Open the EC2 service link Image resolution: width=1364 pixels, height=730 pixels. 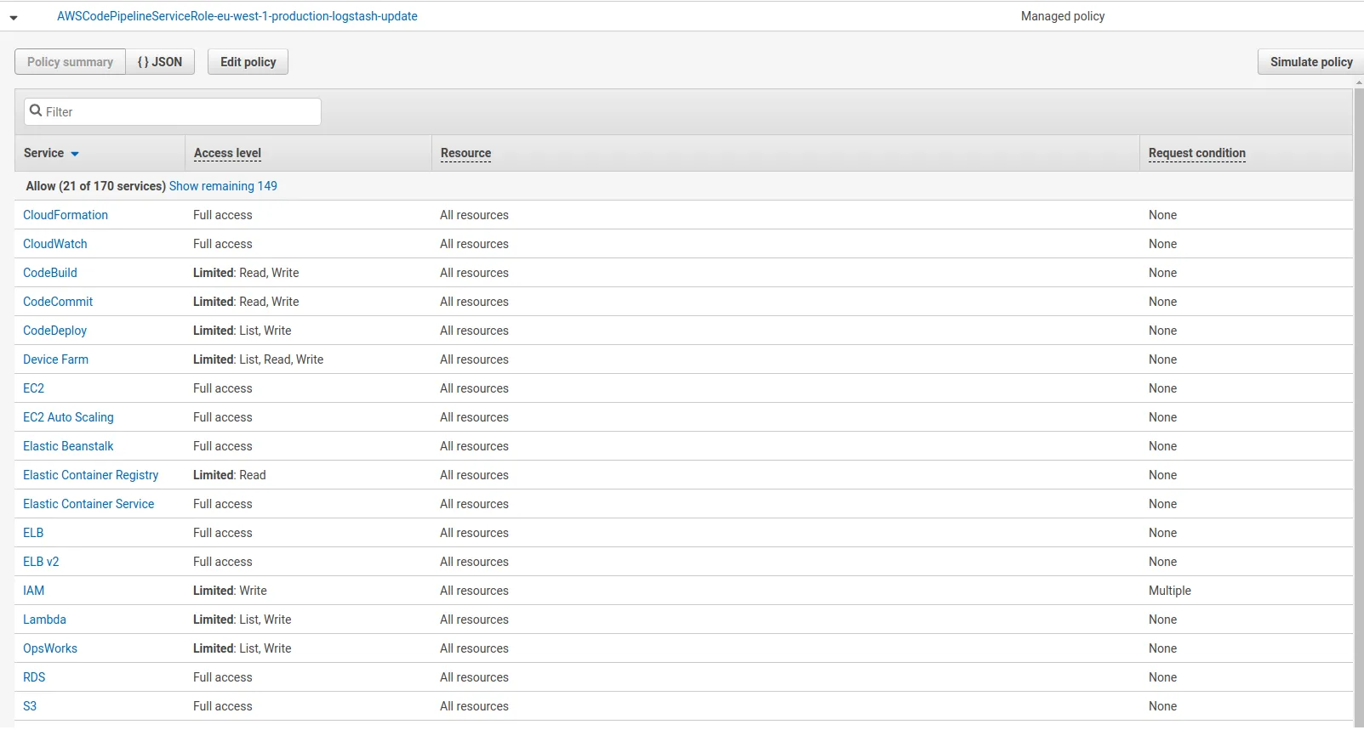[x=33, y=388]
